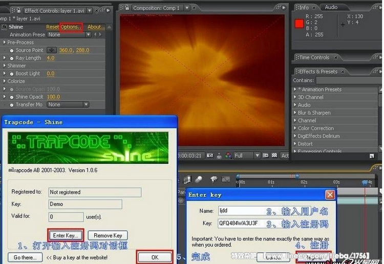Image resolution: width=384 pixels, height=264 pixels.
Task: Click the current time indicator in timeline
Action: [x=365, y=182]
